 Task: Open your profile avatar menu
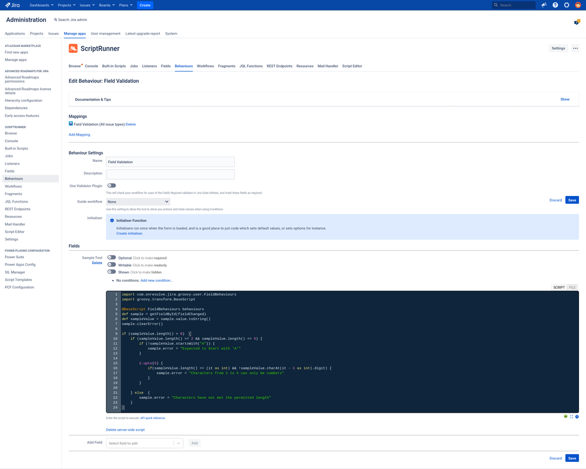(x=577, y=5)
